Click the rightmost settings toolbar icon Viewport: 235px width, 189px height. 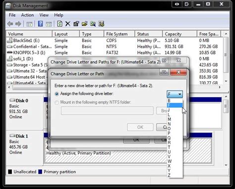tap(101, 24)
